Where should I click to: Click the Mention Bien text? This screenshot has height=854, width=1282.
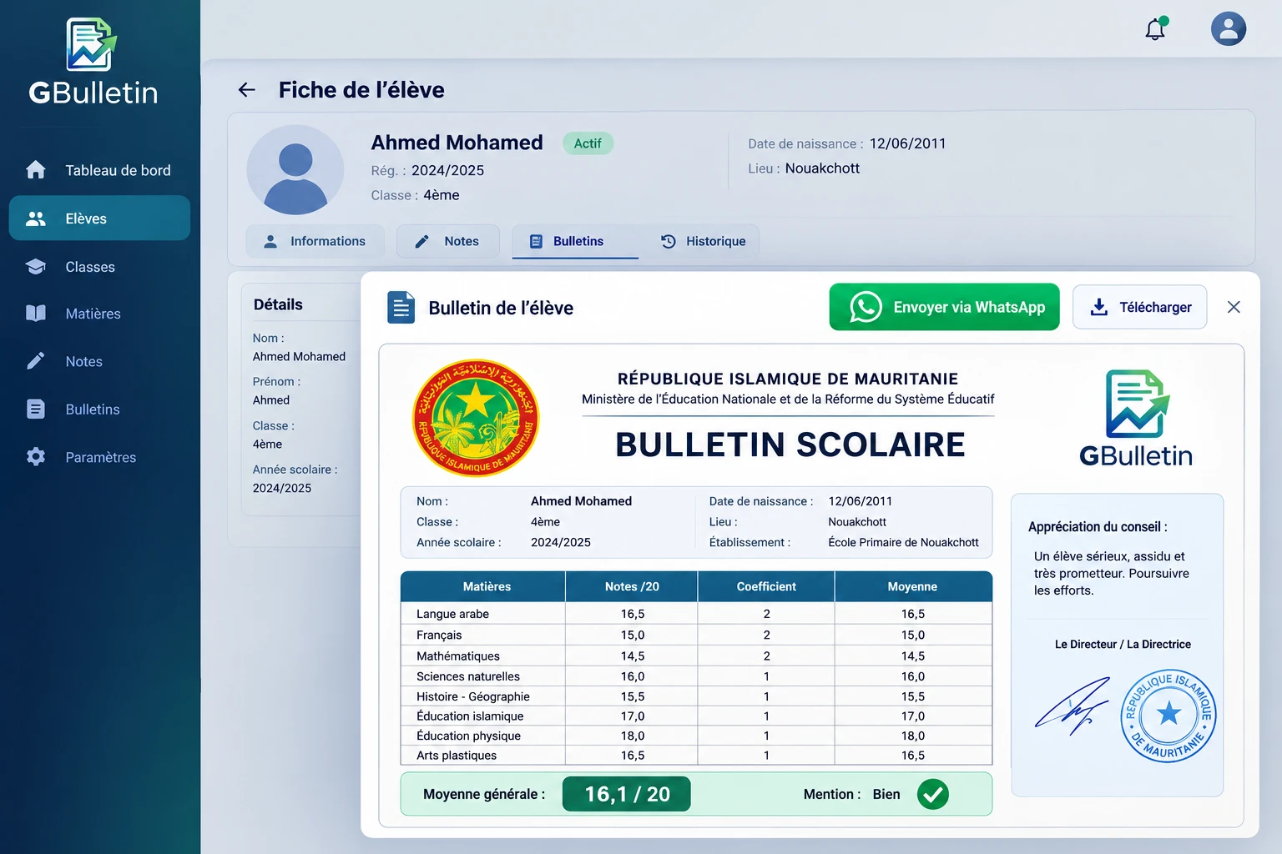point(851,794)
